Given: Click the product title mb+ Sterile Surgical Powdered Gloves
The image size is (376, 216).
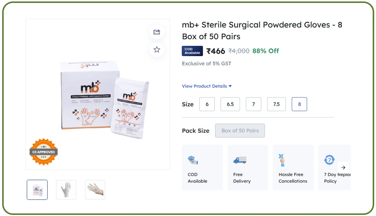Looking at the screenshot, I should pyautogui.click(x=262, y=30).
